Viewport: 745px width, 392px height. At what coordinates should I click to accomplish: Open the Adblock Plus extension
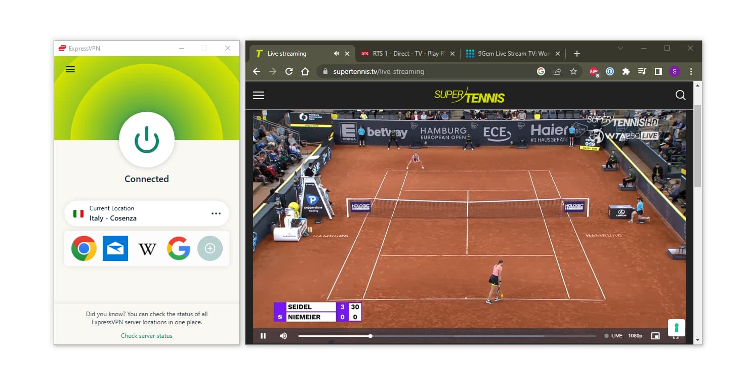pos(594,72)
